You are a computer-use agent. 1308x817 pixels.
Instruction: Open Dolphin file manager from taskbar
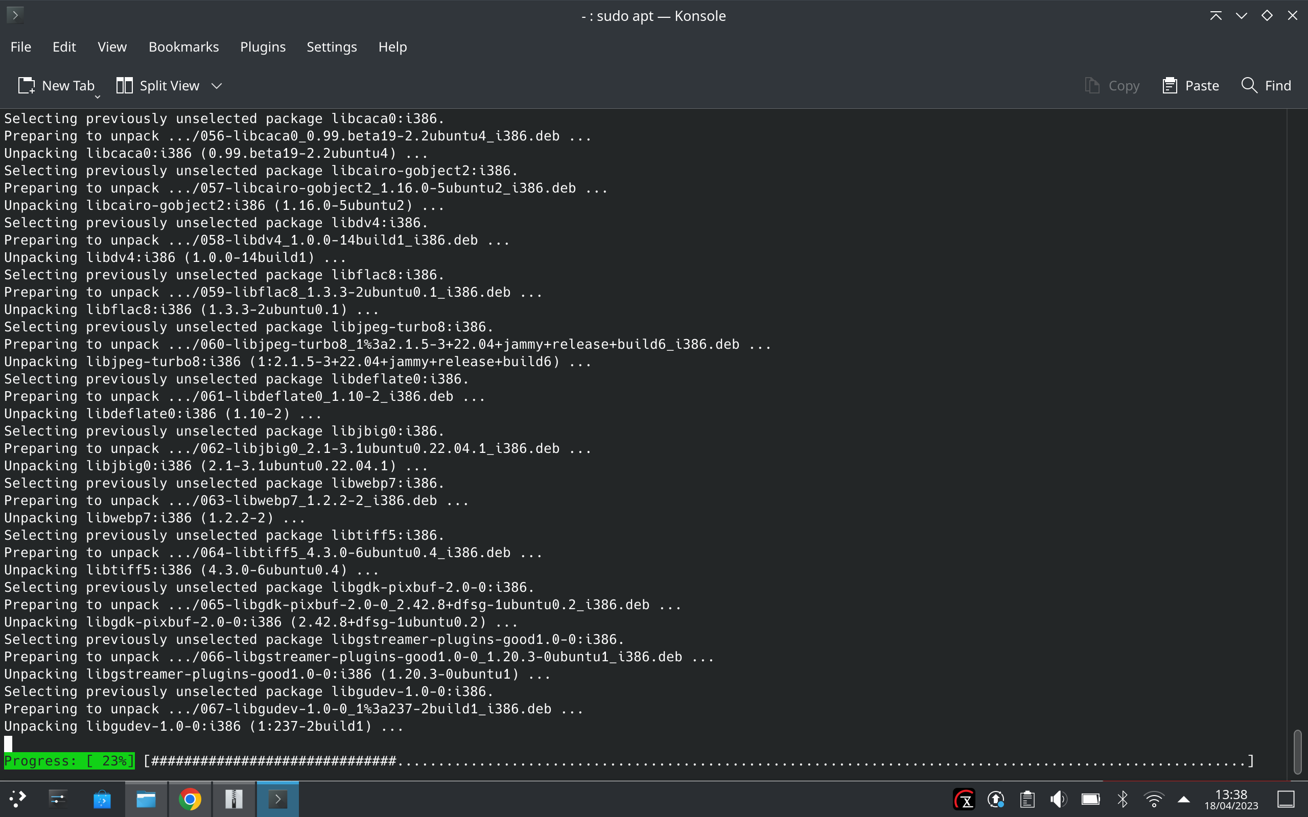coord(146,799)
